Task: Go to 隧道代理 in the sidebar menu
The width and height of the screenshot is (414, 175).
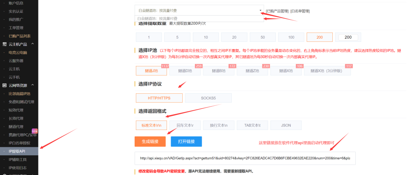Action: [x=16, y=126]
